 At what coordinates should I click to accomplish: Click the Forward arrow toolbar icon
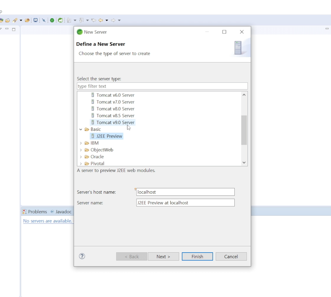(113, 20)
